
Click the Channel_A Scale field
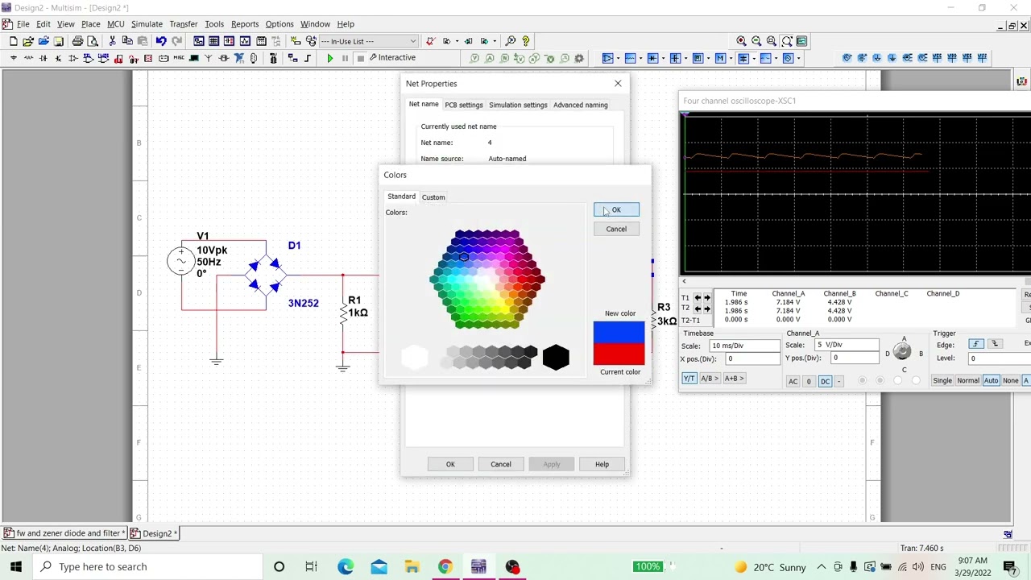click(847, 345)
